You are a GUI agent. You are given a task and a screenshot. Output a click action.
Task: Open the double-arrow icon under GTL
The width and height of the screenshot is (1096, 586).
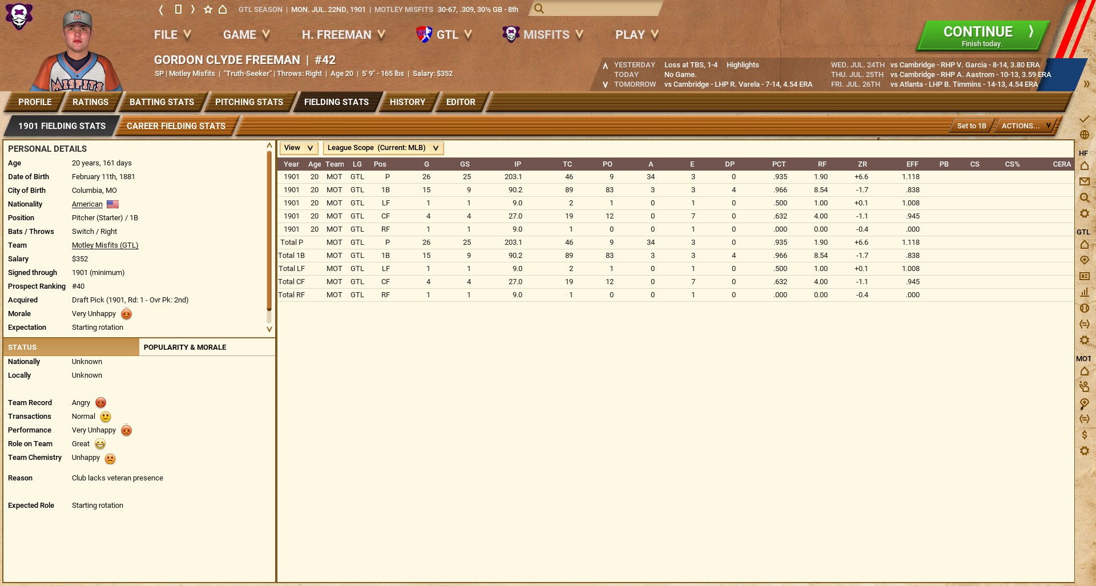click(1085, 324)
